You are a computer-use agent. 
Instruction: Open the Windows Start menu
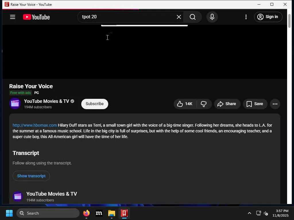[9, 213]
